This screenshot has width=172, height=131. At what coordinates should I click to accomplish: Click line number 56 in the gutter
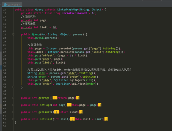tap(5, 126)
